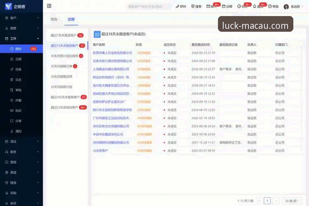Open 审批 via its sidebar icon

12,90
